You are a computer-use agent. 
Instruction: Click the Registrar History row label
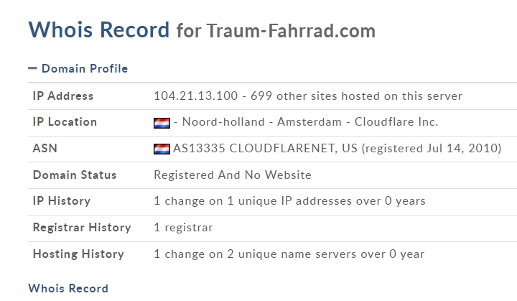click(82, 228)
